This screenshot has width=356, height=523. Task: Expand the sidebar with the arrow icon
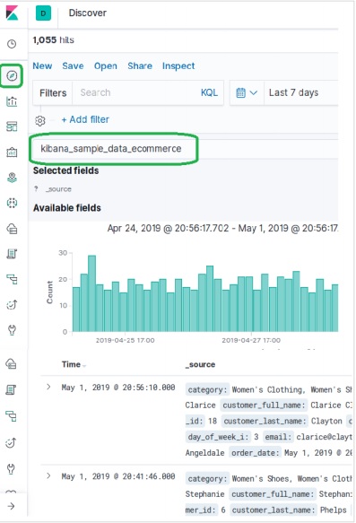pyautogui.click(x=12, y=506)
